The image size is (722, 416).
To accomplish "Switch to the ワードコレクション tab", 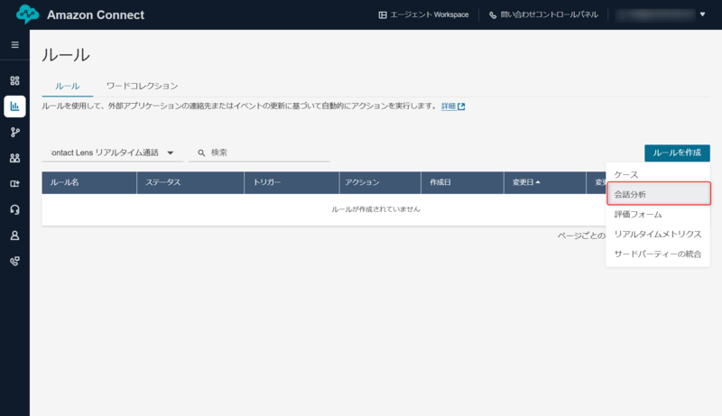I will click(x=142, y=86).
